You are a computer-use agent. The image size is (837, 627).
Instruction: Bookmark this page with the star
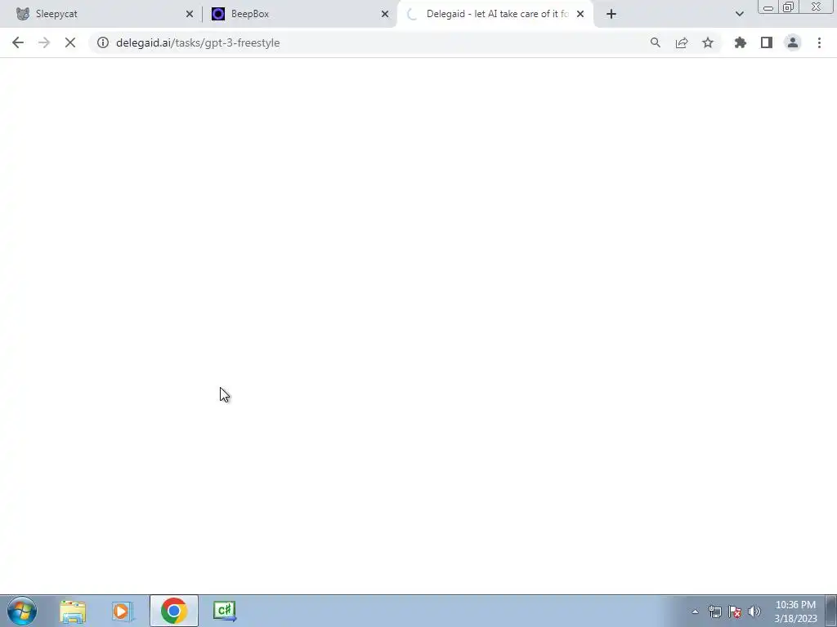(x=708, y=42)
